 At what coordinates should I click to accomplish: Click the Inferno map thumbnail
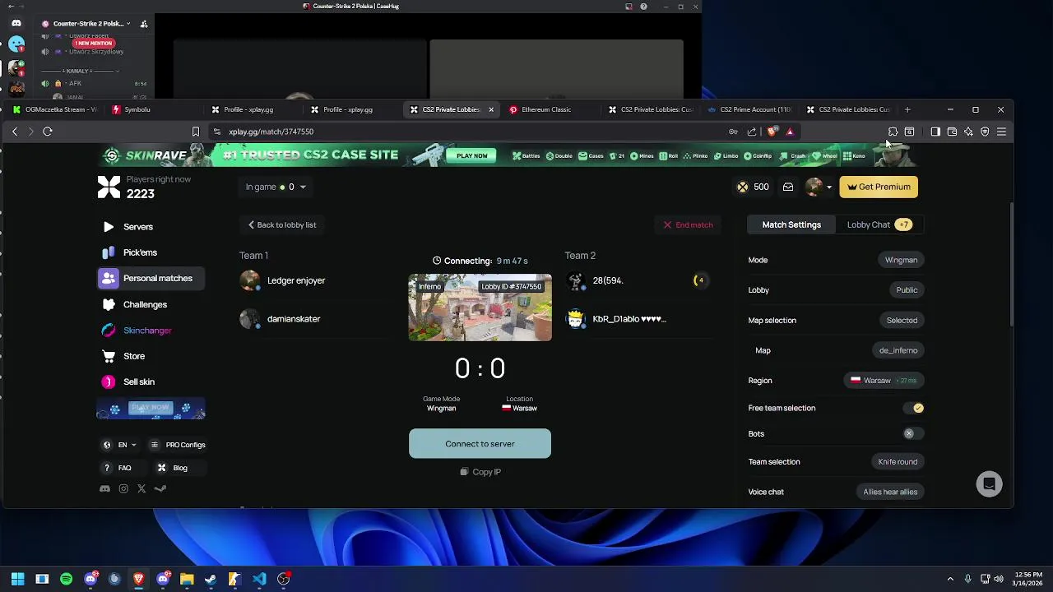(x=480, y=308)
